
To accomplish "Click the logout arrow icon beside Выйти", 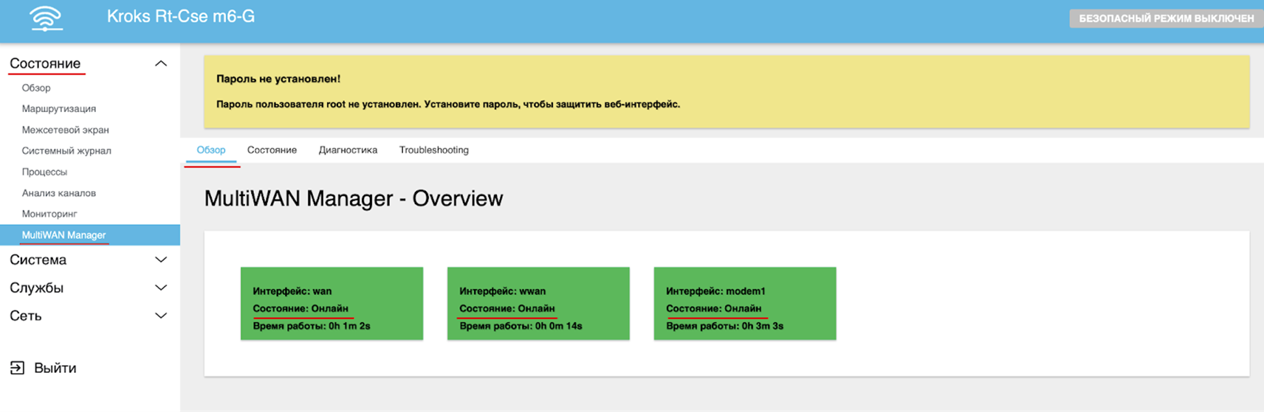I will click(18, 368).
